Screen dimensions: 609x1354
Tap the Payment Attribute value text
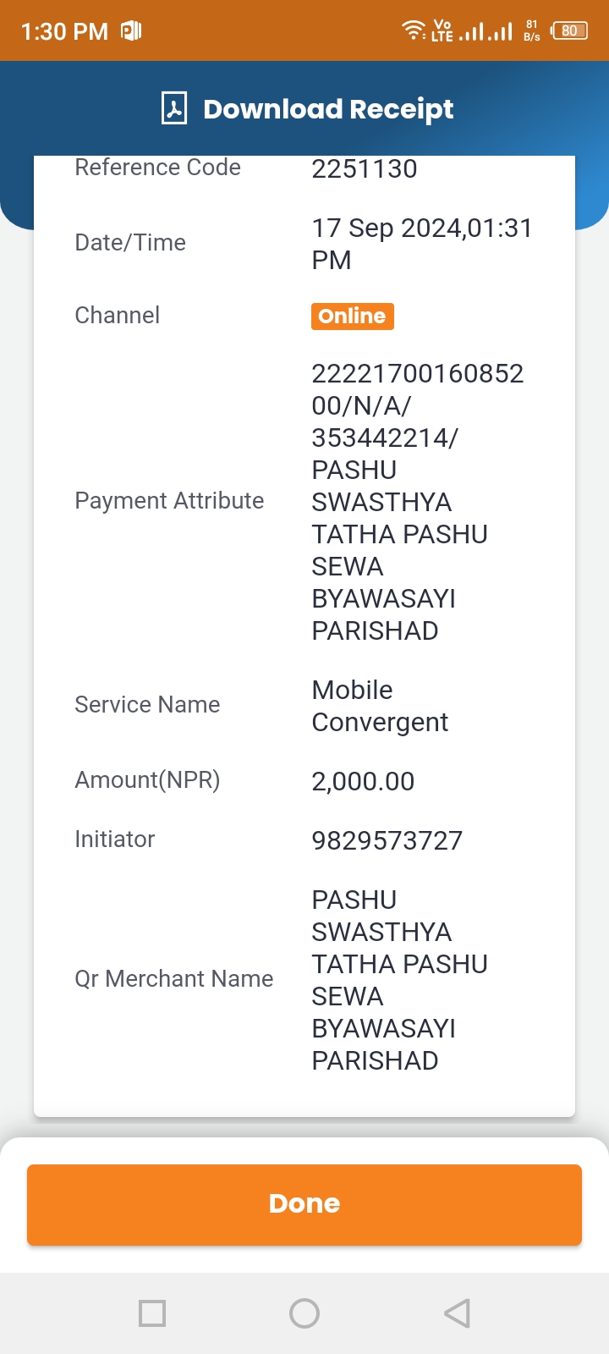[x=418, y=502]
